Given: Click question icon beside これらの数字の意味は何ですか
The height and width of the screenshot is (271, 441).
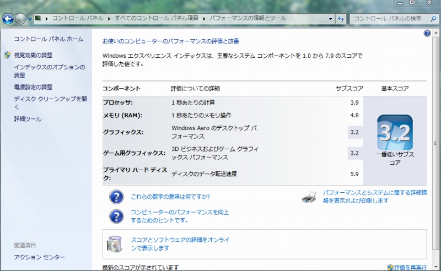Looking at the screenshot, I should point(116,197).
